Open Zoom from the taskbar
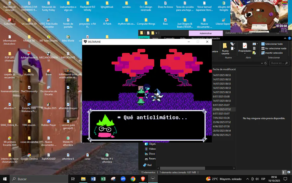 [123, 179]
